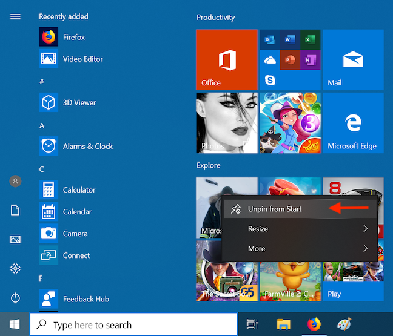Screen dimensions: 393x336
Task: Open the Connect app icon
Action: tap(49, 255)
